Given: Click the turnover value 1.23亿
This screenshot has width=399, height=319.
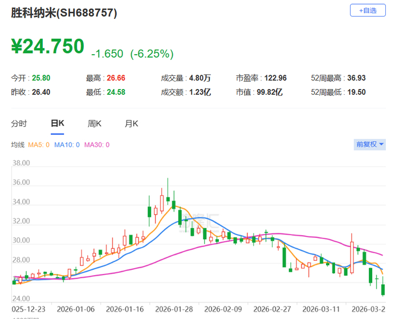Looking at the screenshot, I should click(199, 92).
